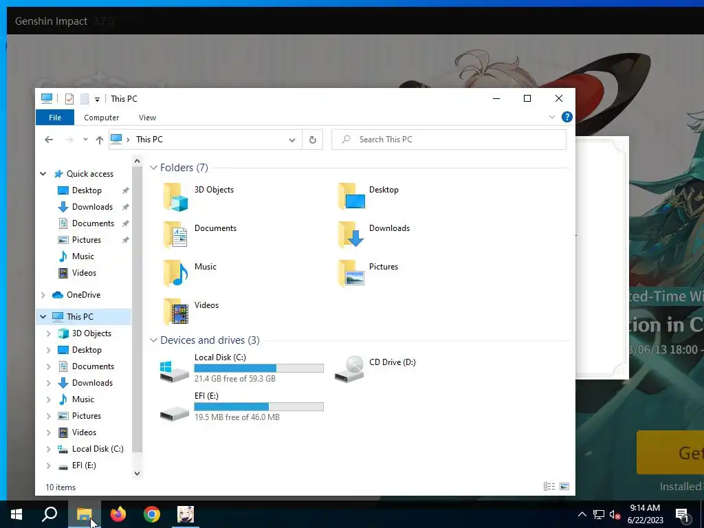Click the "10 items" status bar text
The height and width of the screenshot is (528, 704).
click(60, 487)
